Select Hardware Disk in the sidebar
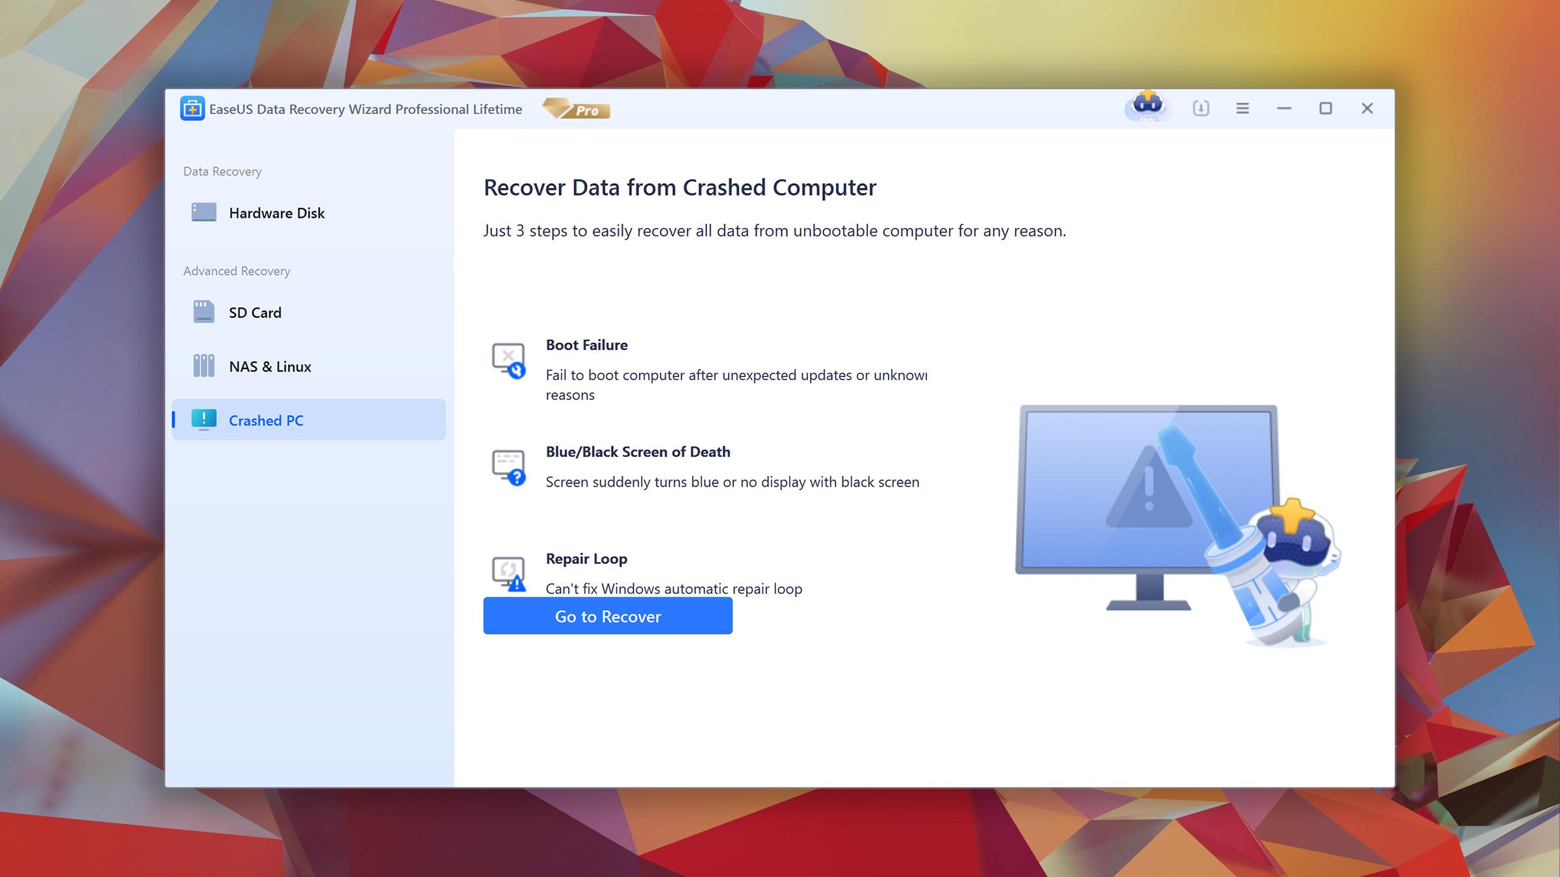1560x877 pixels. (309, 213)
